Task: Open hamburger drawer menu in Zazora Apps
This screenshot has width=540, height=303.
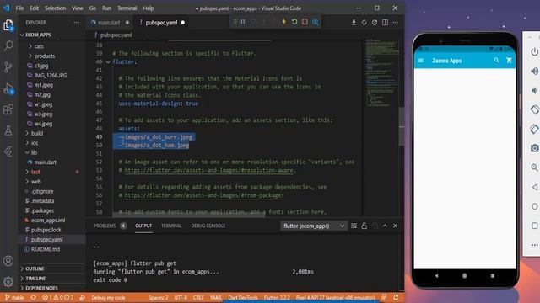Action: tap(421, 61)
